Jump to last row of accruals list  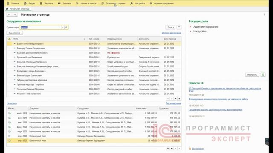pos(179,148)
